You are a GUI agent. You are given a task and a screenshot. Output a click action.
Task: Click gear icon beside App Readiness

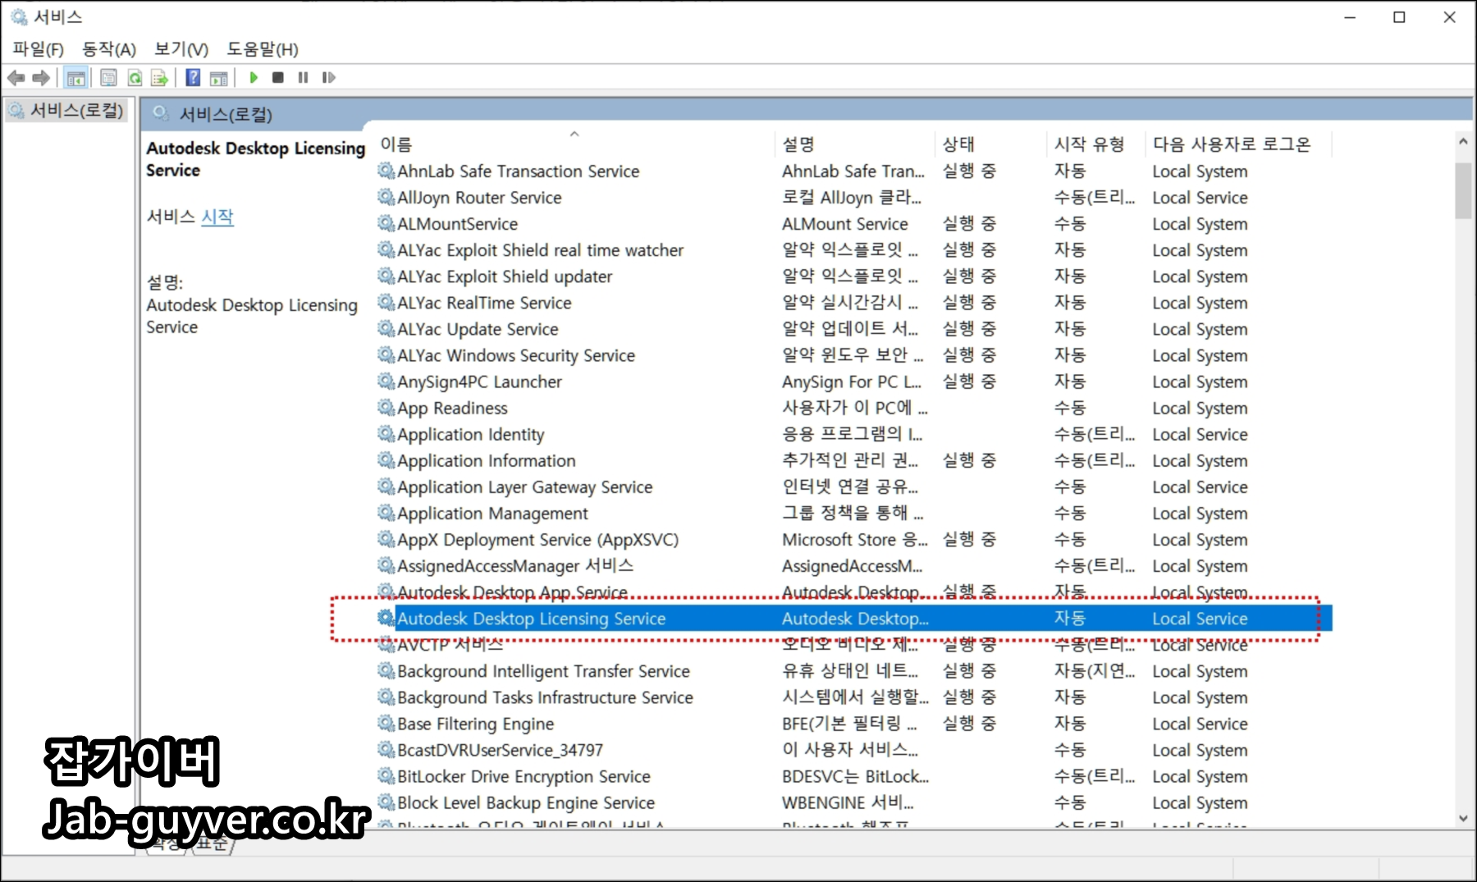(386, 408)
